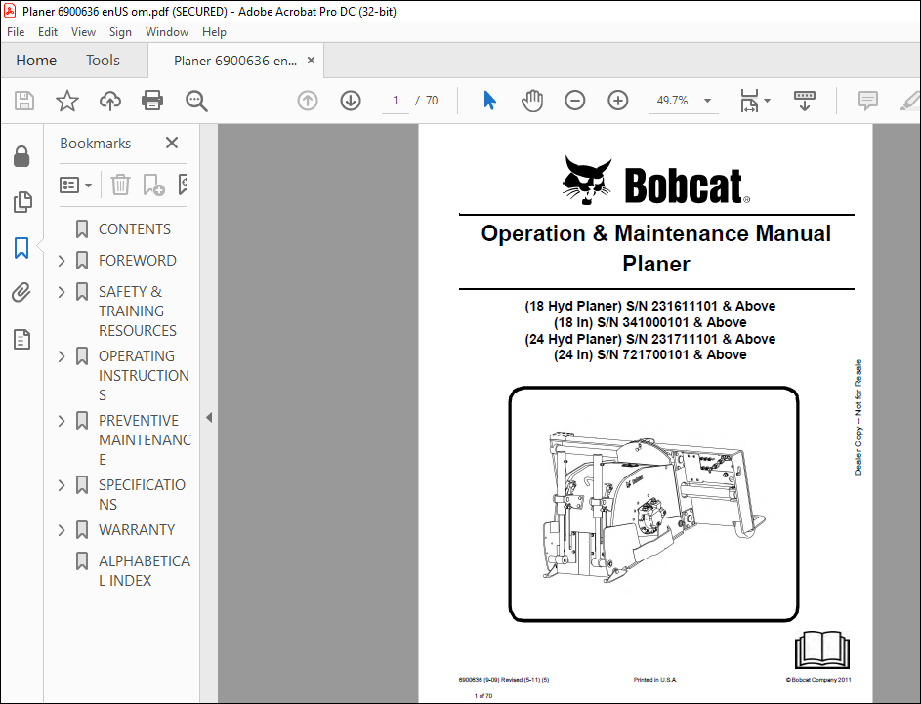Expand the PREVENTIVE MAINTENANCE bookmark
Screen dimensions: 921x704
coord(62,421)
